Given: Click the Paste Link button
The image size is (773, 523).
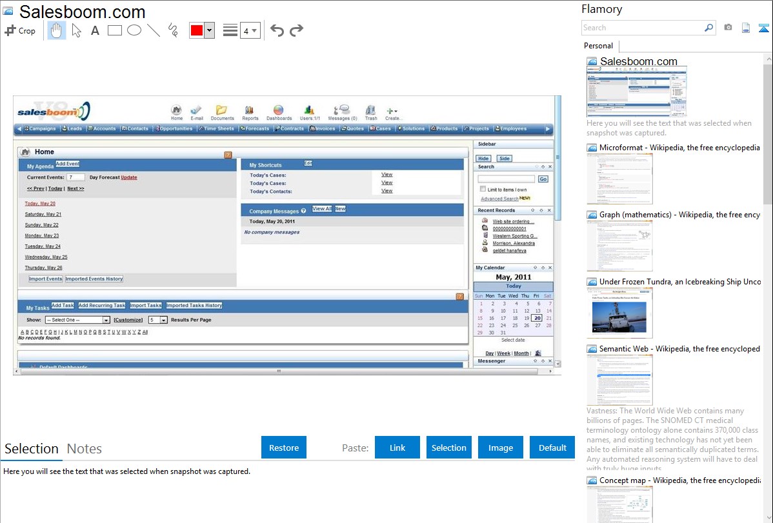Looking at the screenshot, I should (397, 448).
